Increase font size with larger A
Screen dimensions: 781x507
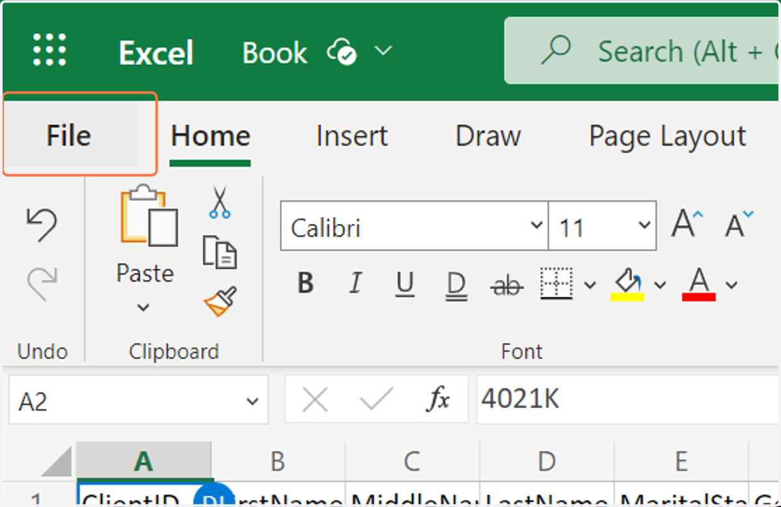[x=687, y=223]
